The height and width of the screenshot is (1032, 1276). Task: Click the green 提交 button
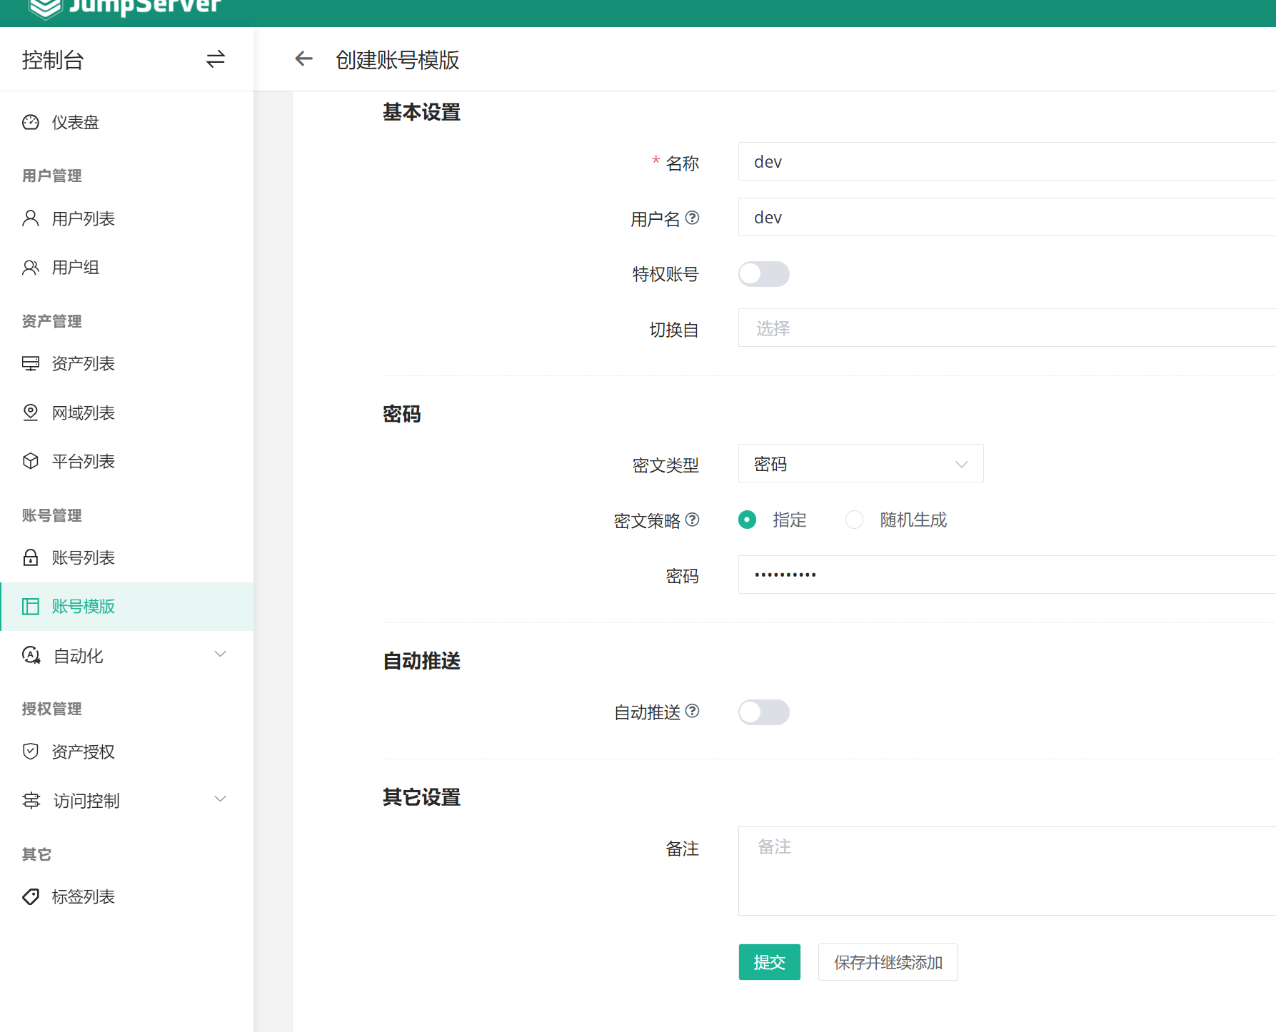[769, 962]
